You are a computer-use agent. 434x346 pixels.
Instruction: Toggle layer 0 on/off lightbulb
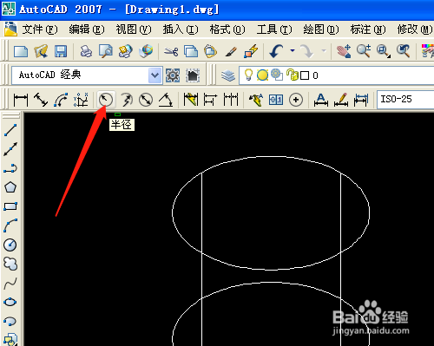[248, 75]
